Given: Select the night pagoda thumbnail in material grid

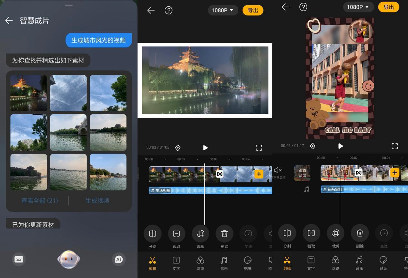Looking at the screenshot, I should [29, 93].
